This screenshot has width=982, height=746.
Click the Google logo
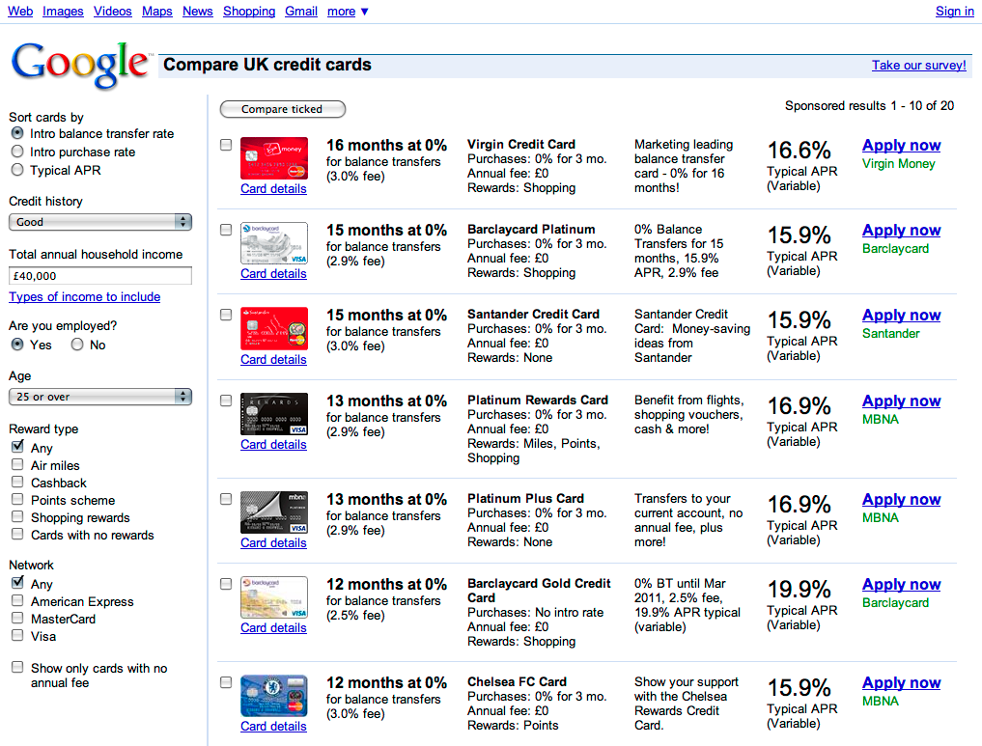[81, 65]
